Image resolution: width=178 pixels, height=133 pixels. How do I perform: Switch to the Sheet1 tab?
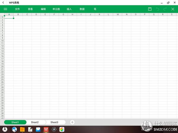(15, 122)
